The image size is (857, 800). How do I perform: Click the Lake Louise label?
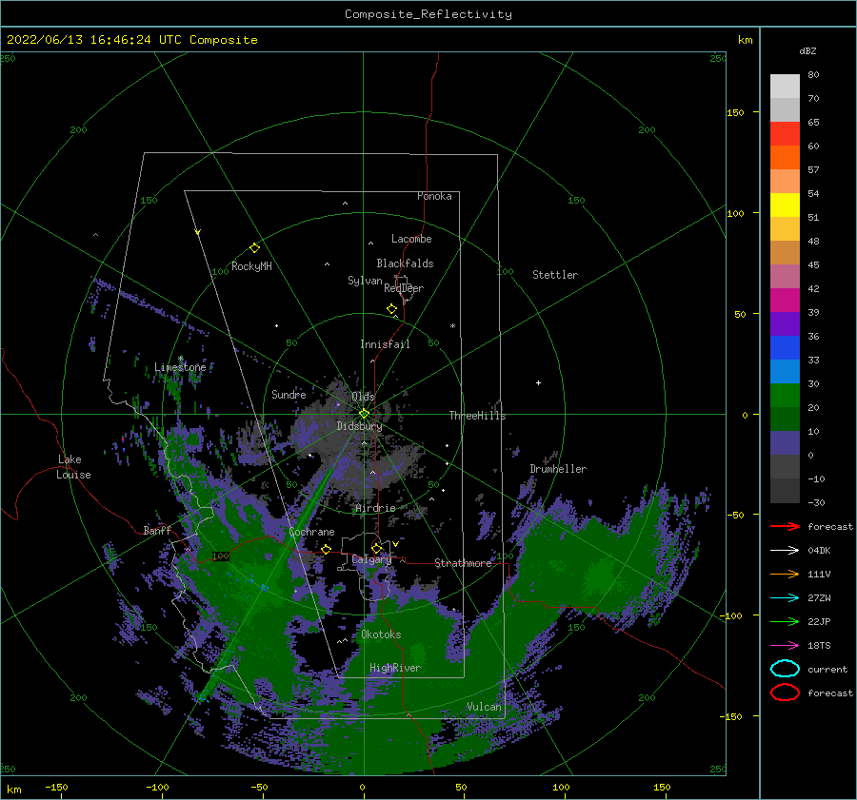click(73, 467)
